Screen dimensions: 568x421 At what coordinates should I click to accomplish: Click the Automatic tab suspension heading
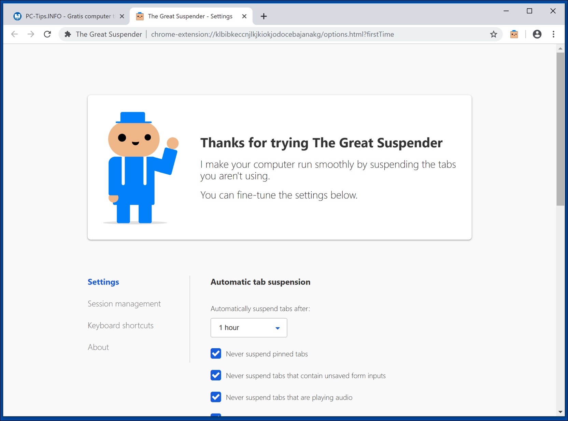pyautogui.click(x=260, y=282)
